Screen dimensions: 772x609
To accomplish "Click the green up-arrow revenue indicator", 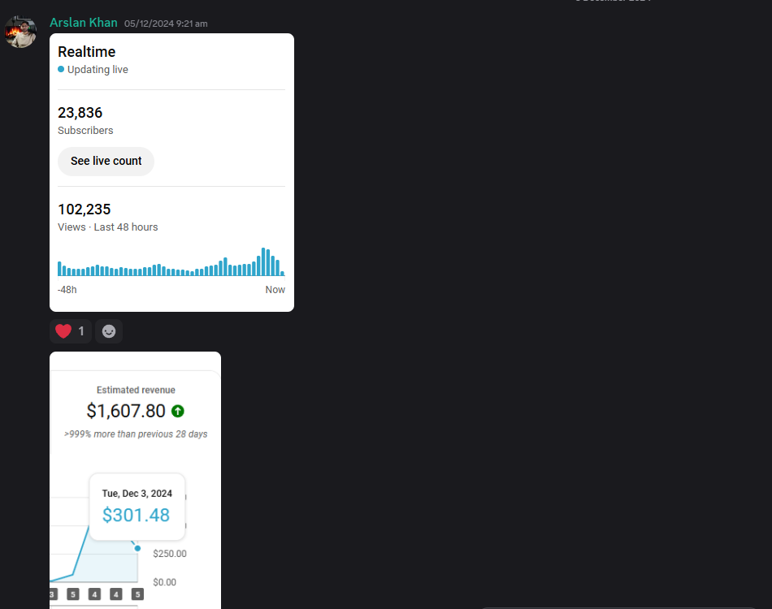I will (178, 411).
